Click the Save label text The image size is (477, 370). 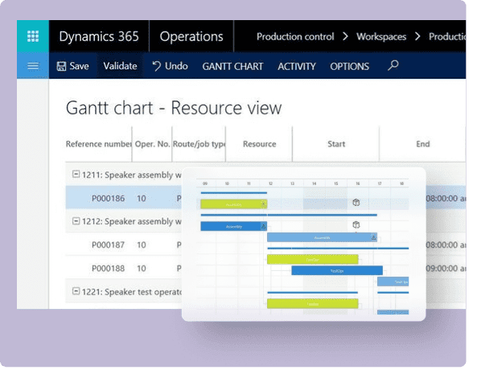79,66
